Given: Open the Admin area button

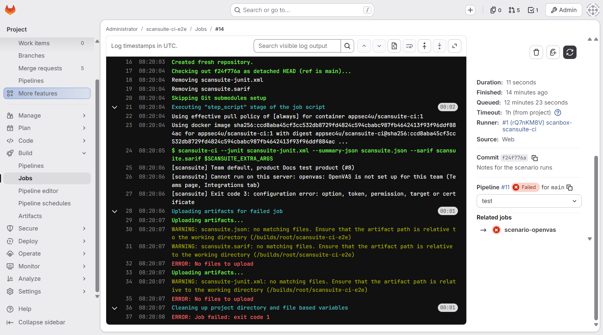Looking at the screenshot, I should 564,10.
